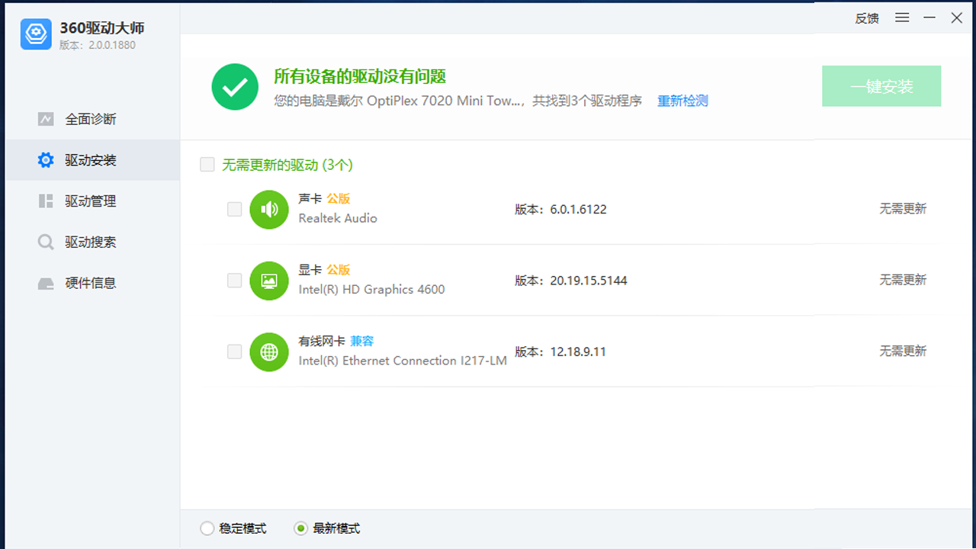
Task: Click the green speaker icon for Realtek Audio
Action: [269, 209]
